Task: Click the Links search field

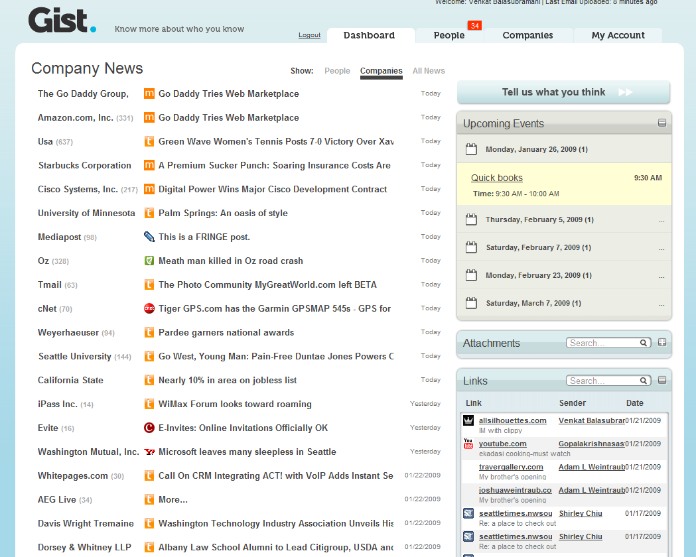Action: (604, 381)
